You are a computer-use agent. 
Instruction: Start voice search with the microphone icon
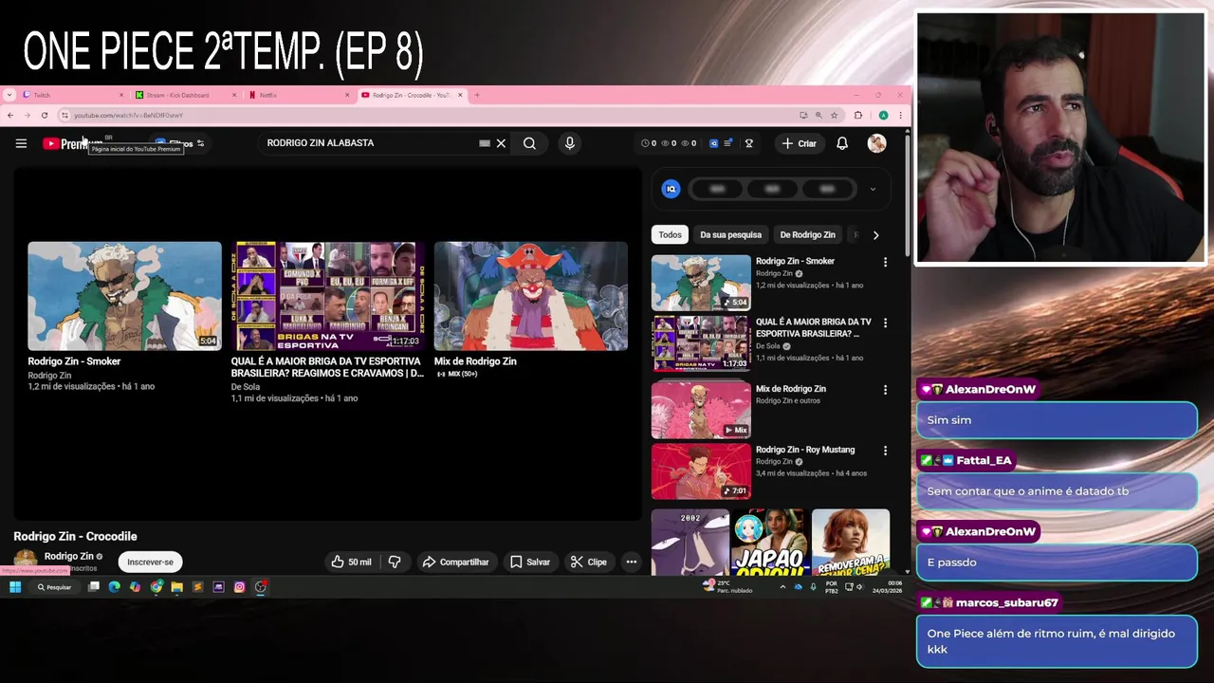[x=569, y=143]
